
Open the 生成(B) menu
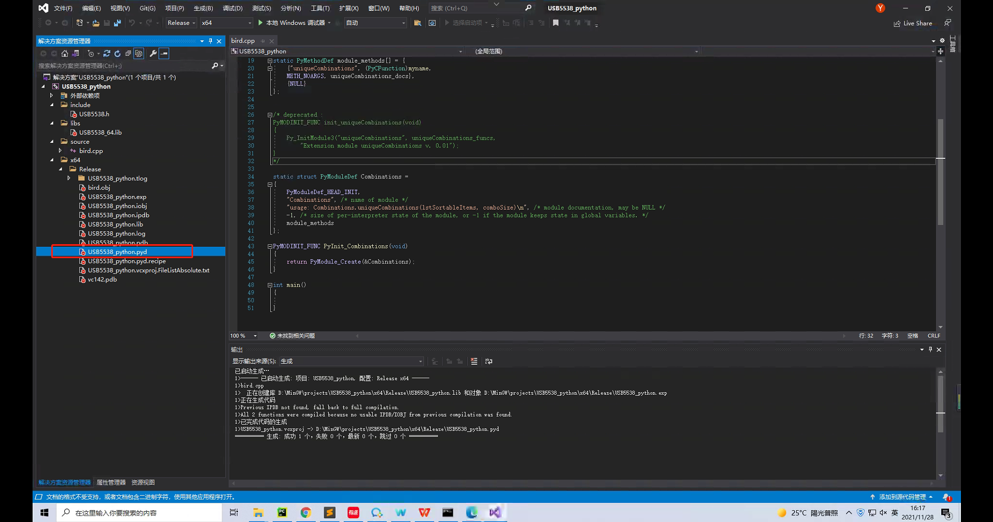[x=203, y=8]
